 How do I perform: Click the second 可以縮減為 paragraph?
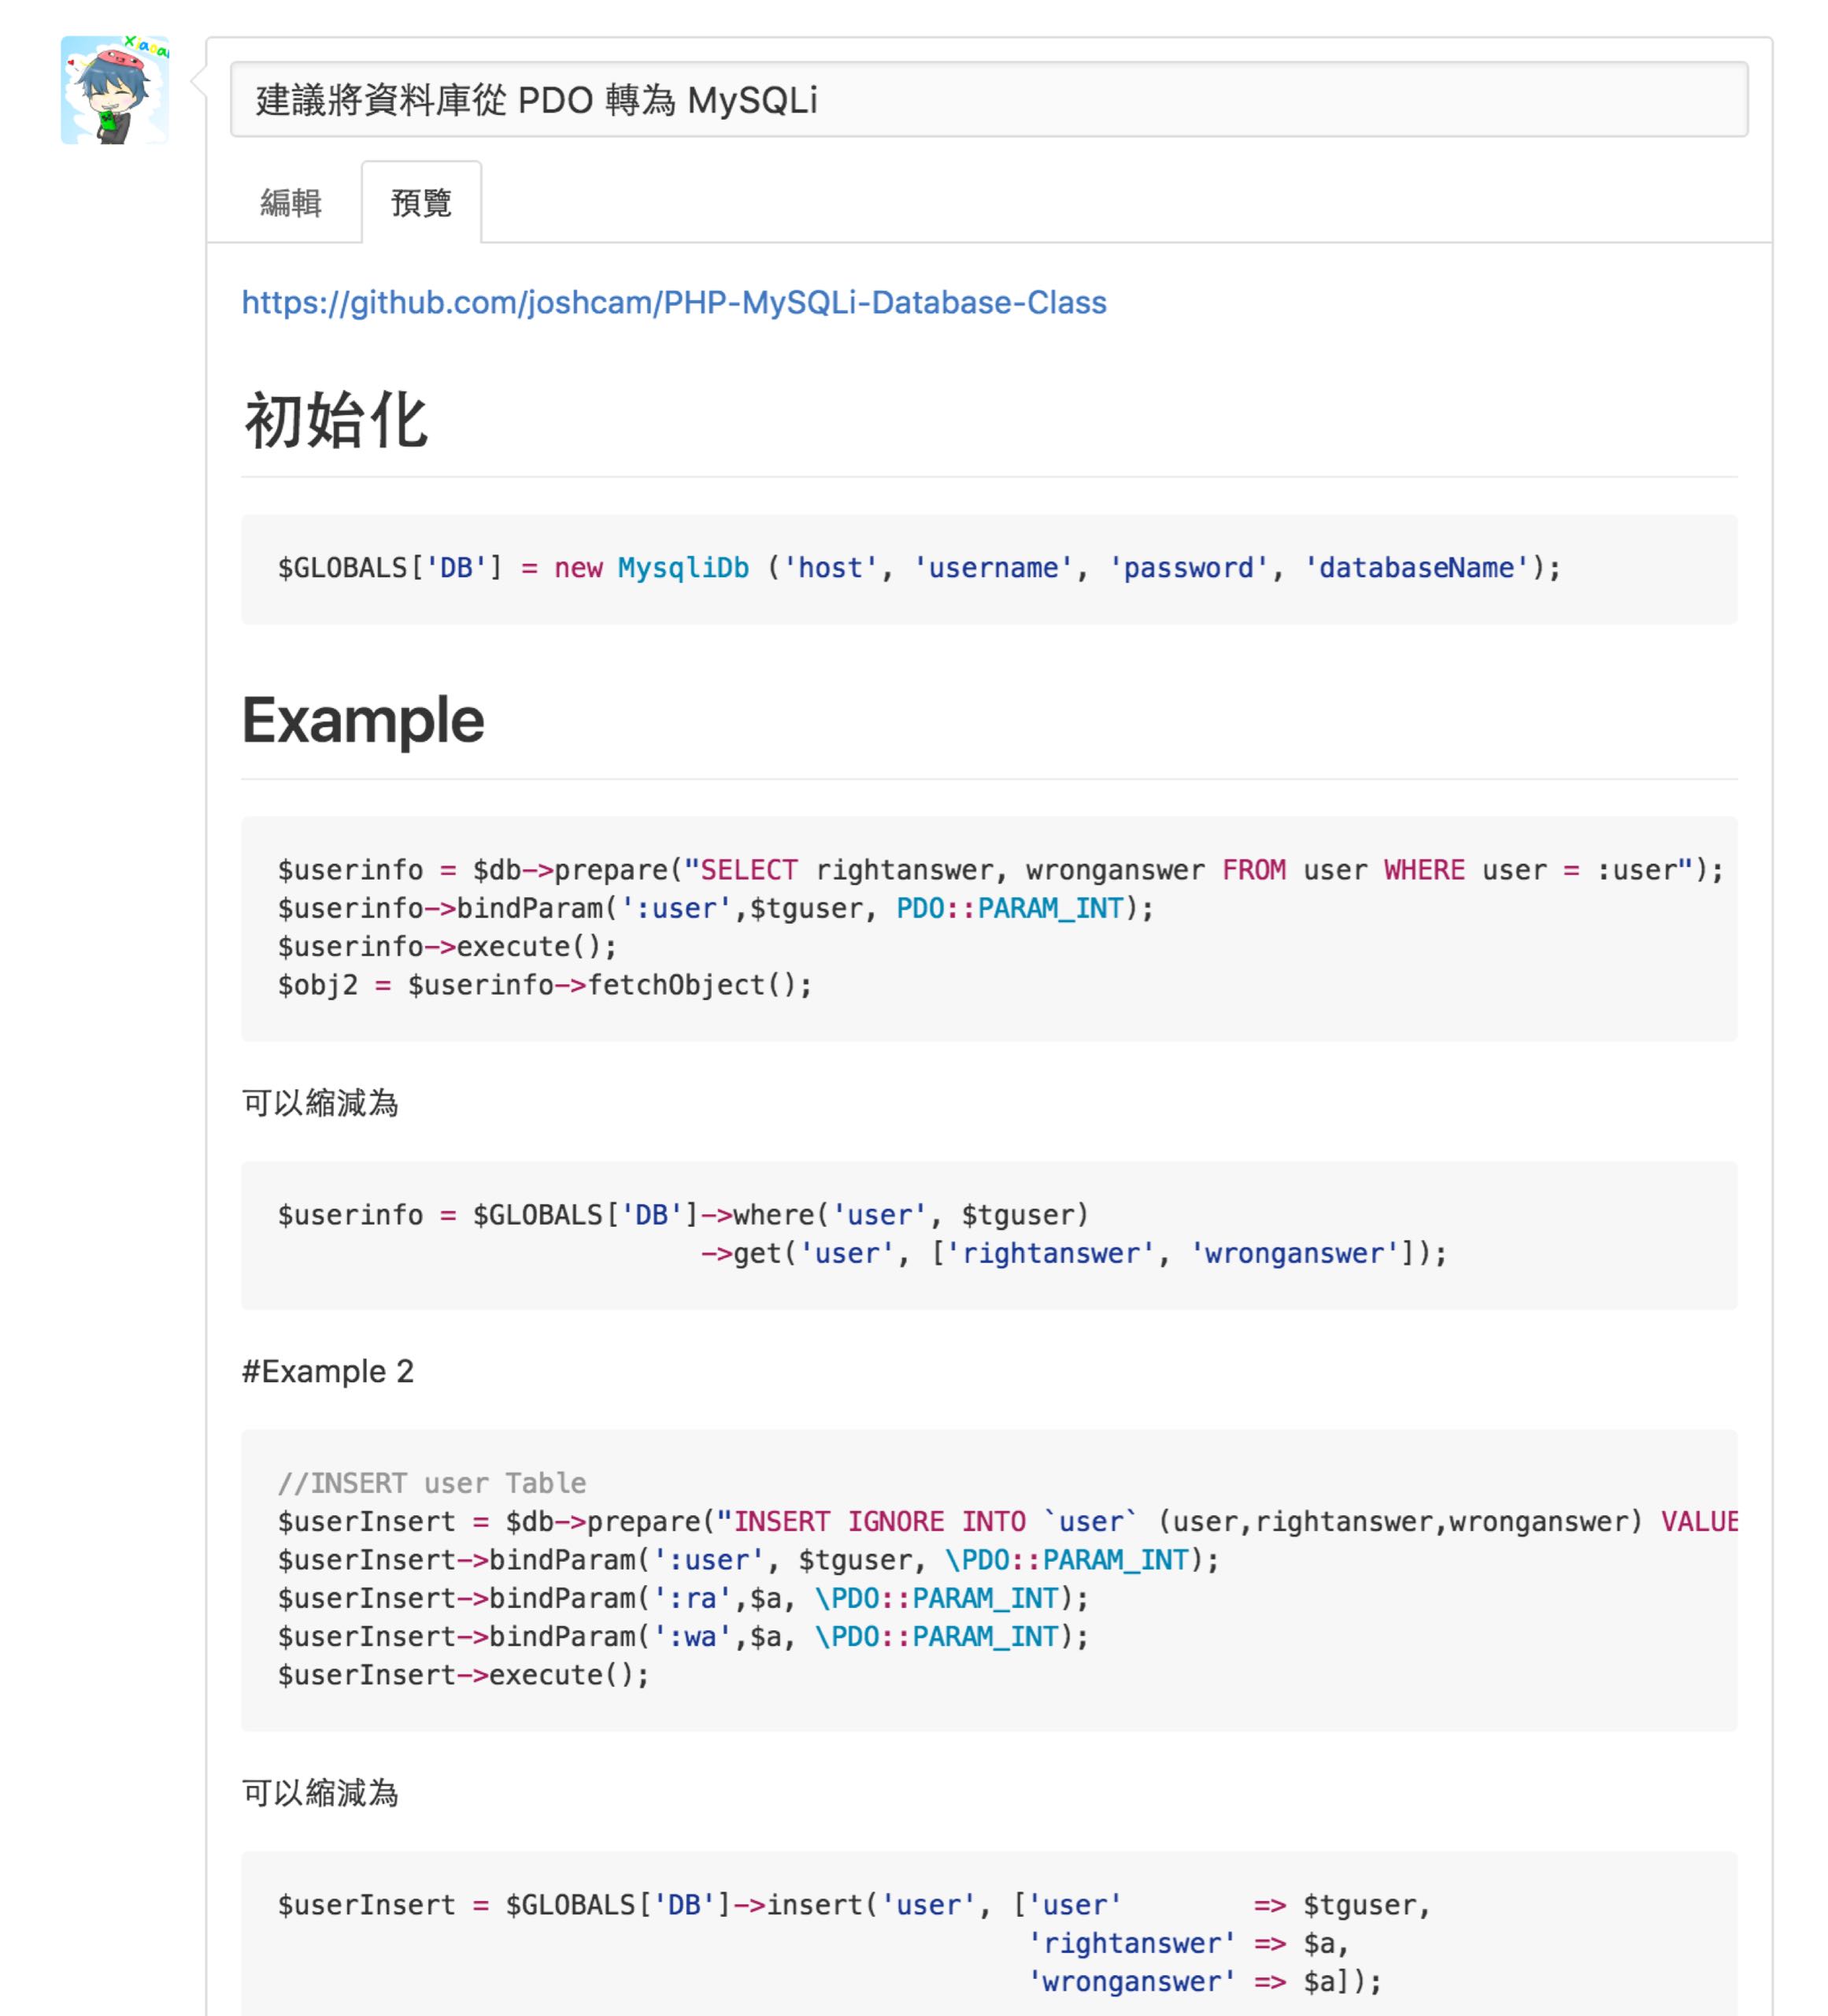320,1793
